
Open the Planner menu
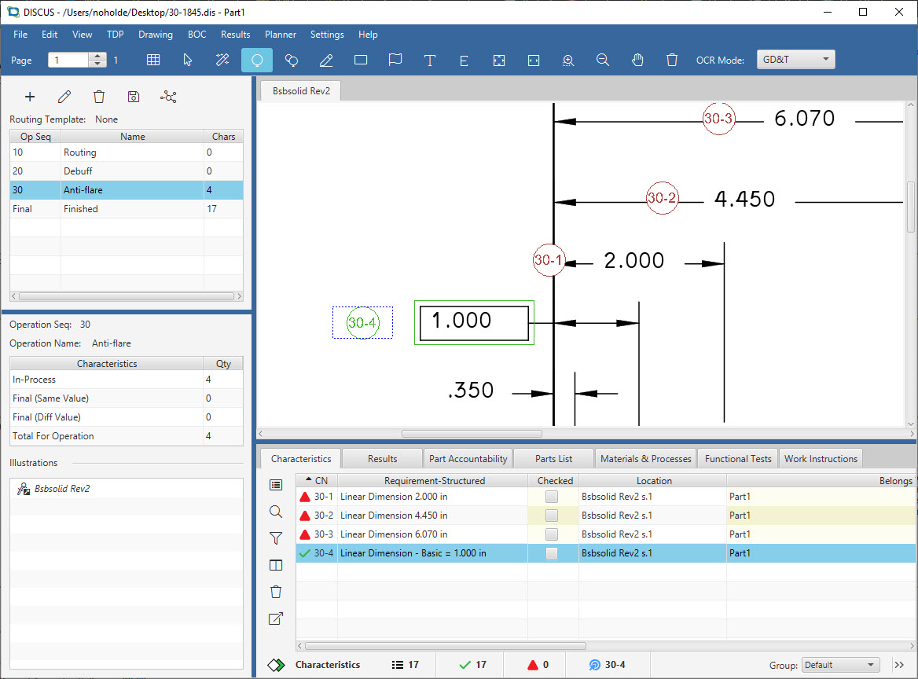[x=280, y=34]
